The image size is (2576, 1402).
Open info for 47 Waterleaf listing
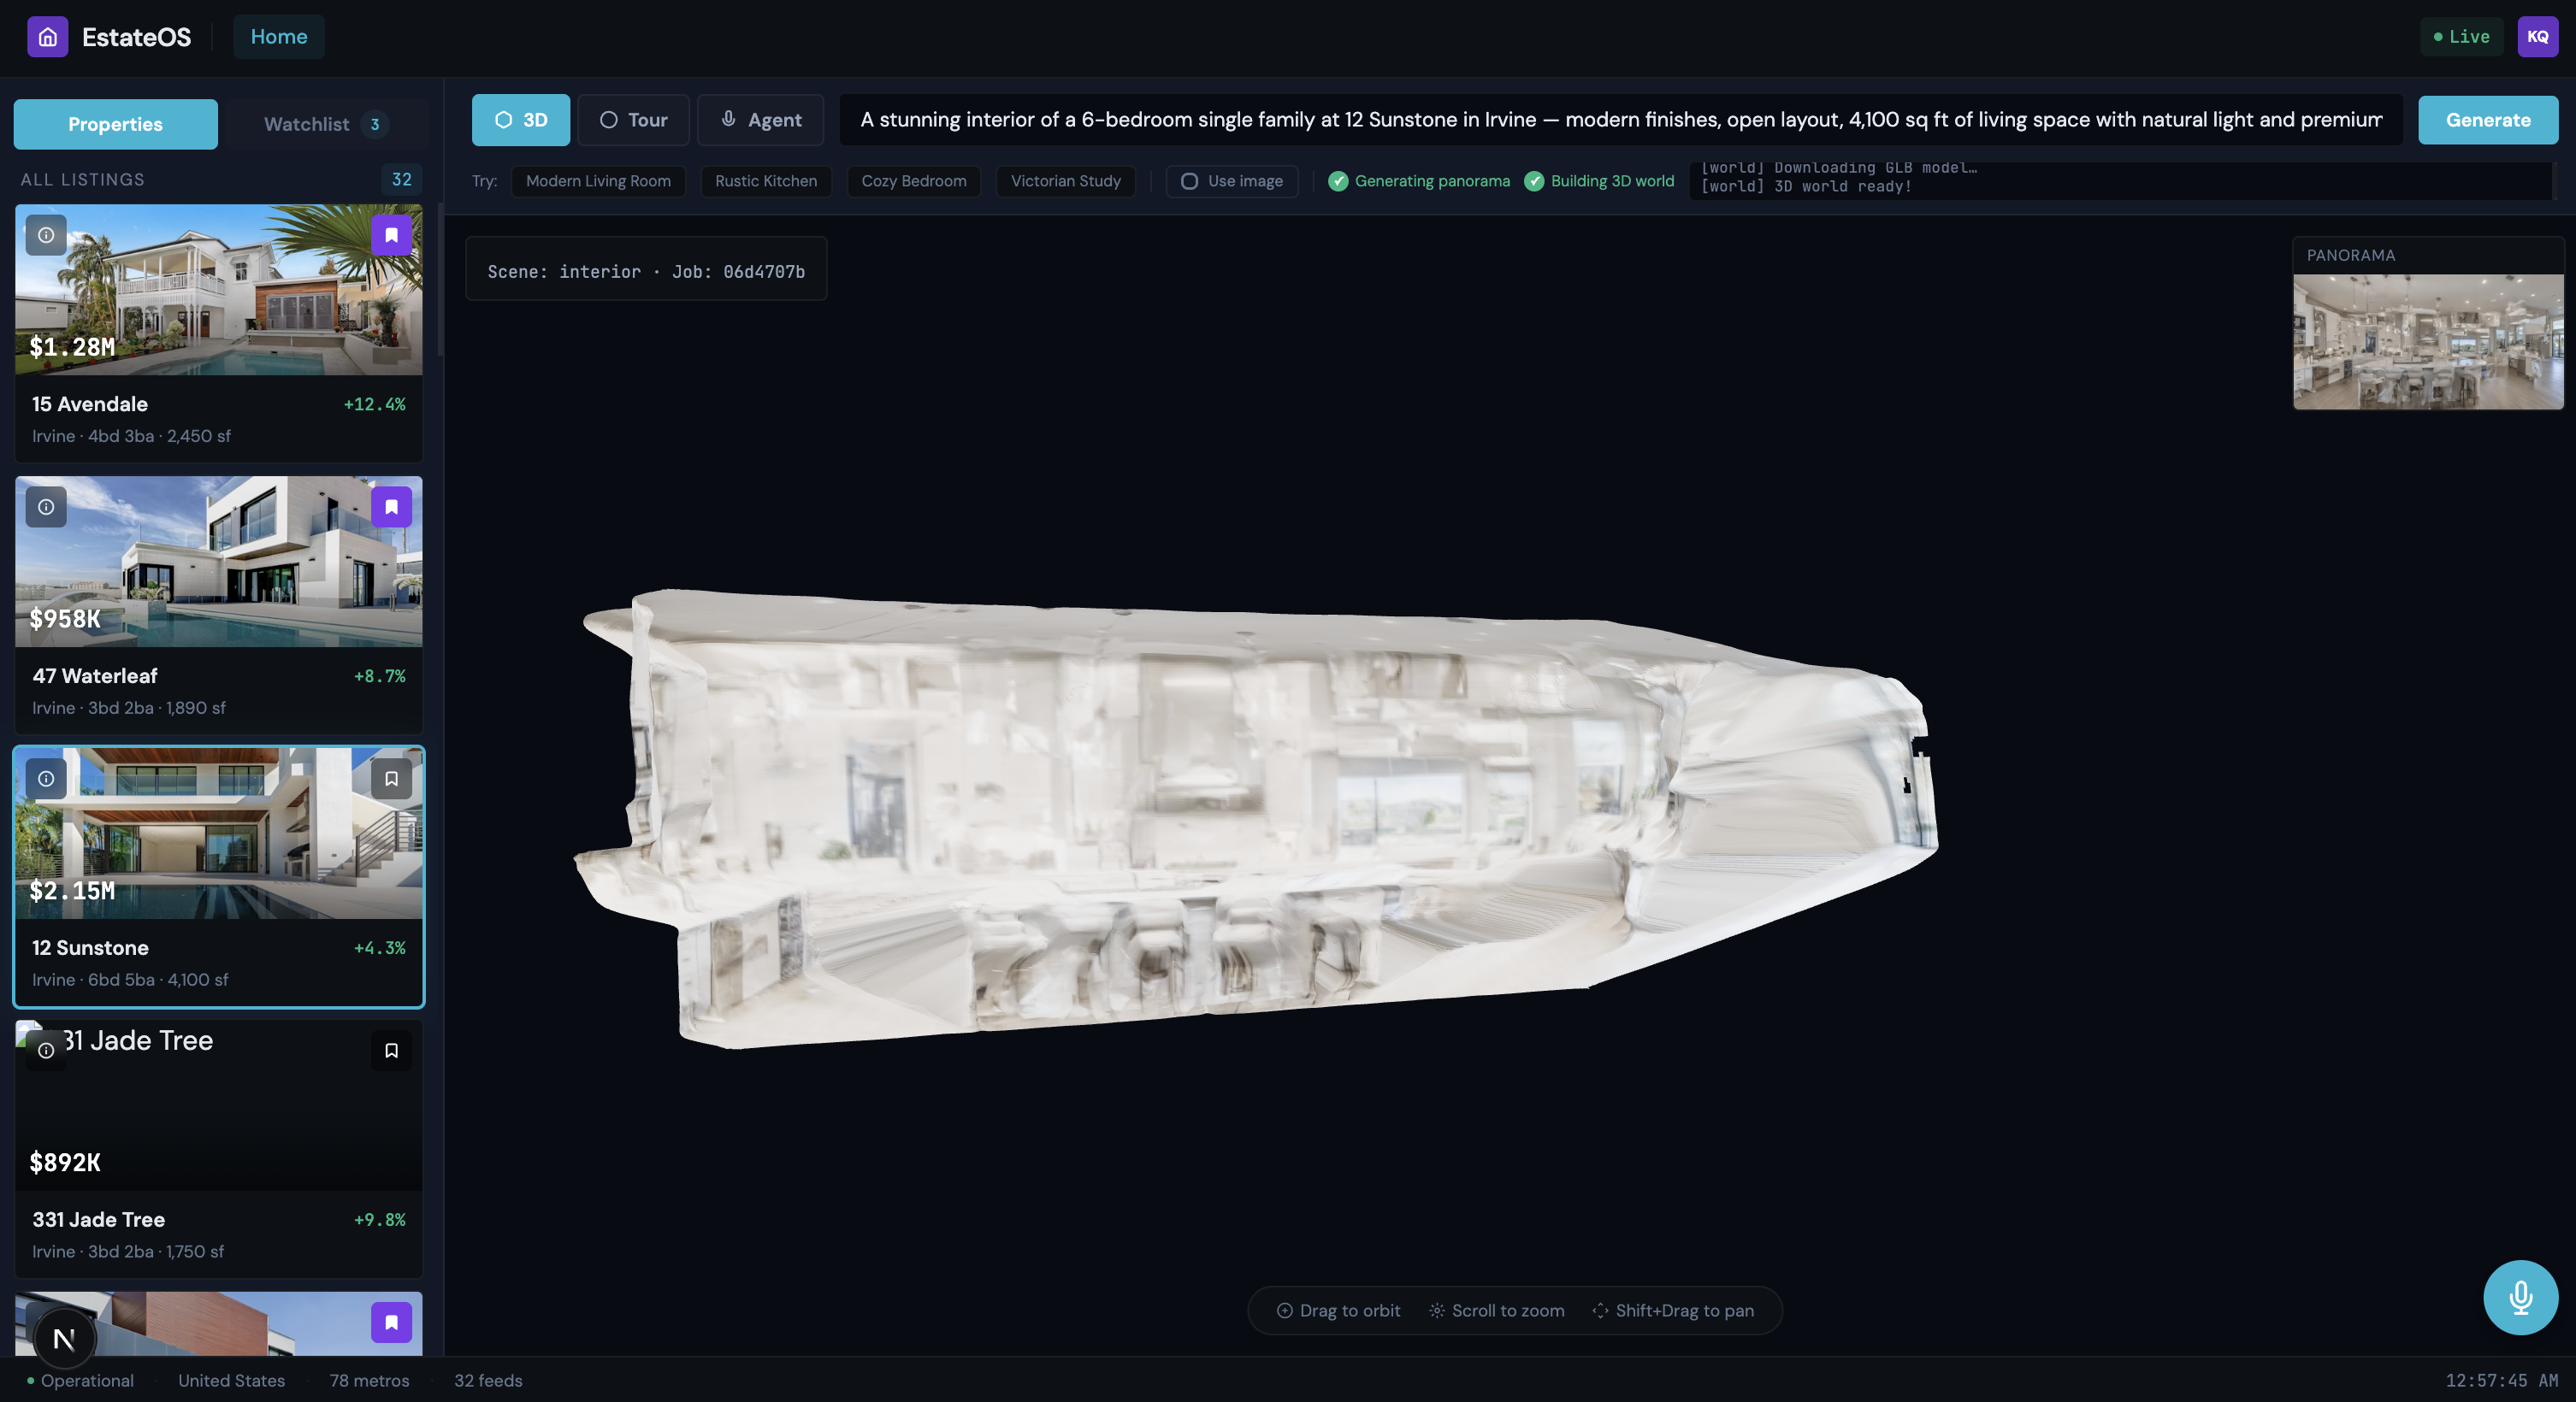[46, 507]
